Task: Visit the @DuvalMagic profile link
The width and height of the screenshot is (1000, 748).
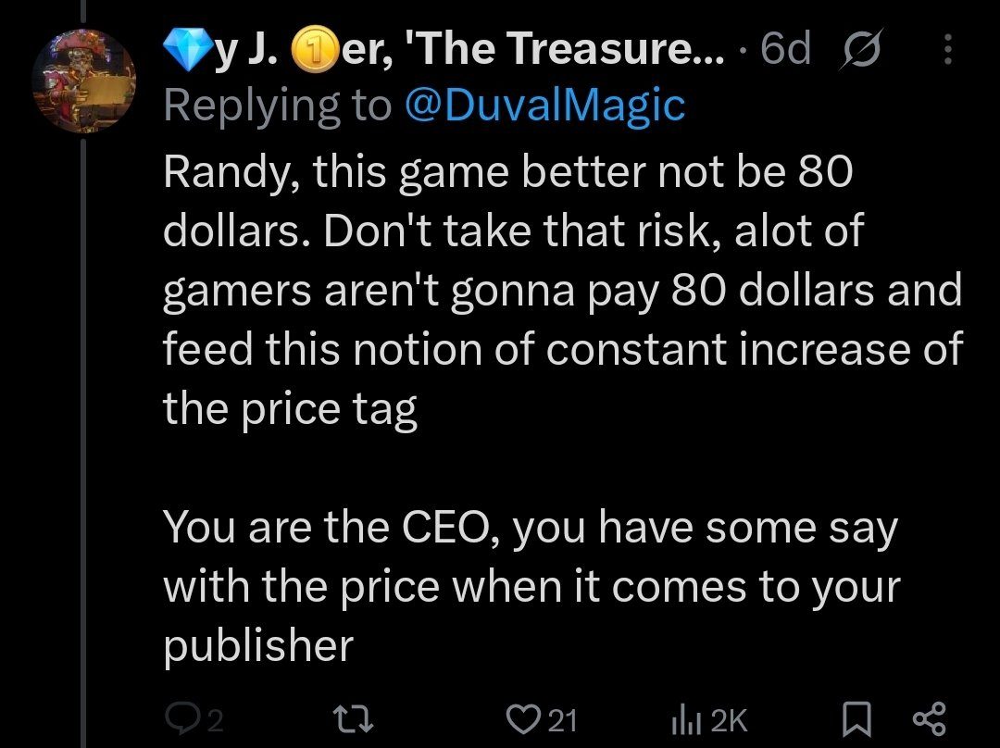Action: coord(544,105)
